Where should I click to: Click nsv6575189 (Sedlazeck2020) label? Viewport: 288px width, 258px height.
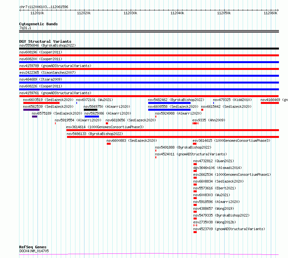tap(57, 113)
